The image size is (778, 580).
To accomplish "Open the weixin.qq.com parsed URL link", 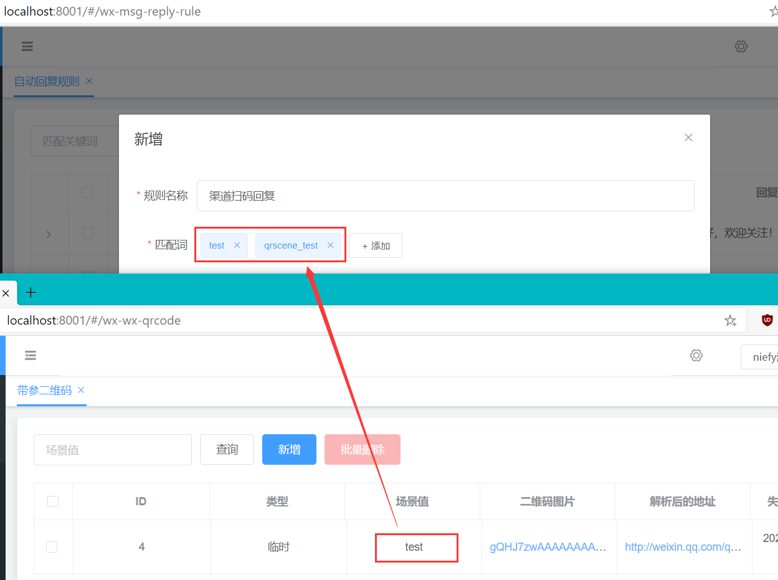I will (683, 547).
